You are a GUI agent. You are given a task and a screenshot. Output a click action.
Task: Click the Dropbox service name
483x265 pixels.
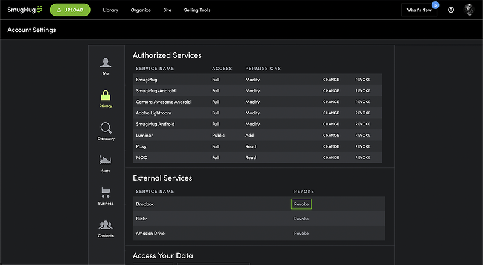[145, 204]
